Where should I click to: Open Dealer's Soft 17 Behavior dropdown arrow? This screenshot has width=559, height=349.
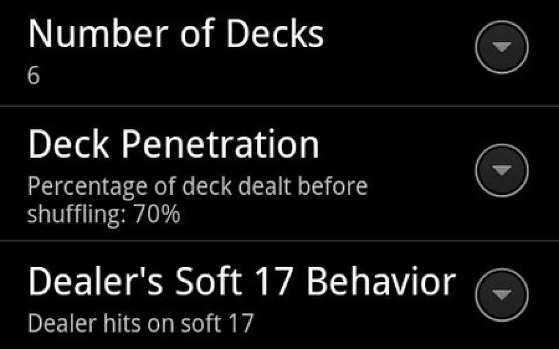[x=501, y=294]
